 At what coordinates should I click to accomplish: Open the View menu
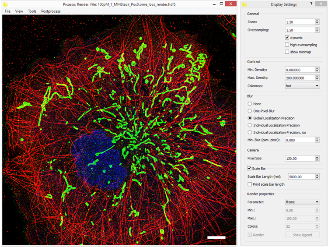[x=19, y=11]
